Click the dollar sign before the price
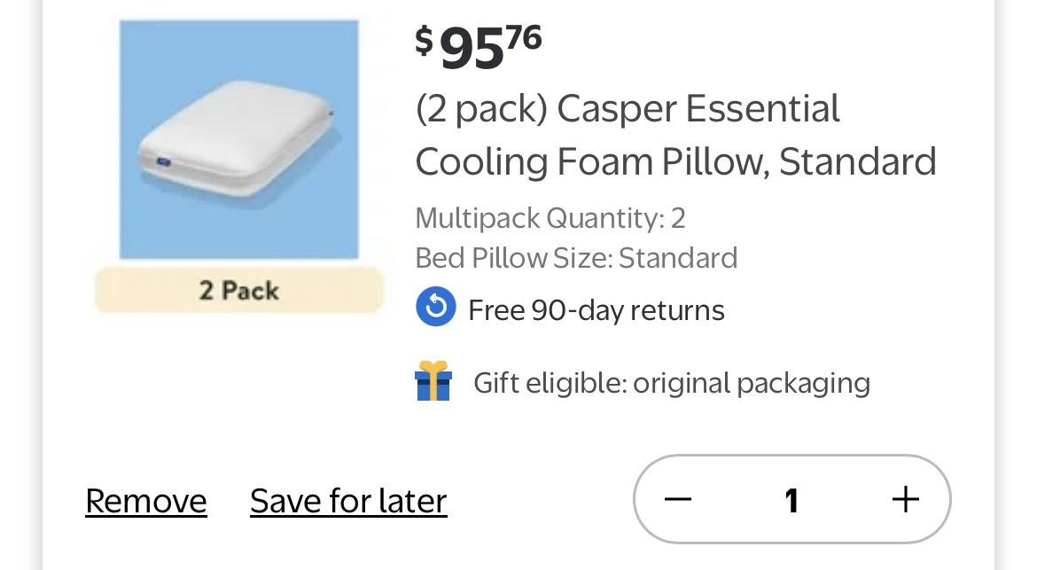Viewport: 1037px width, 570px height. (x=425, y=41)
